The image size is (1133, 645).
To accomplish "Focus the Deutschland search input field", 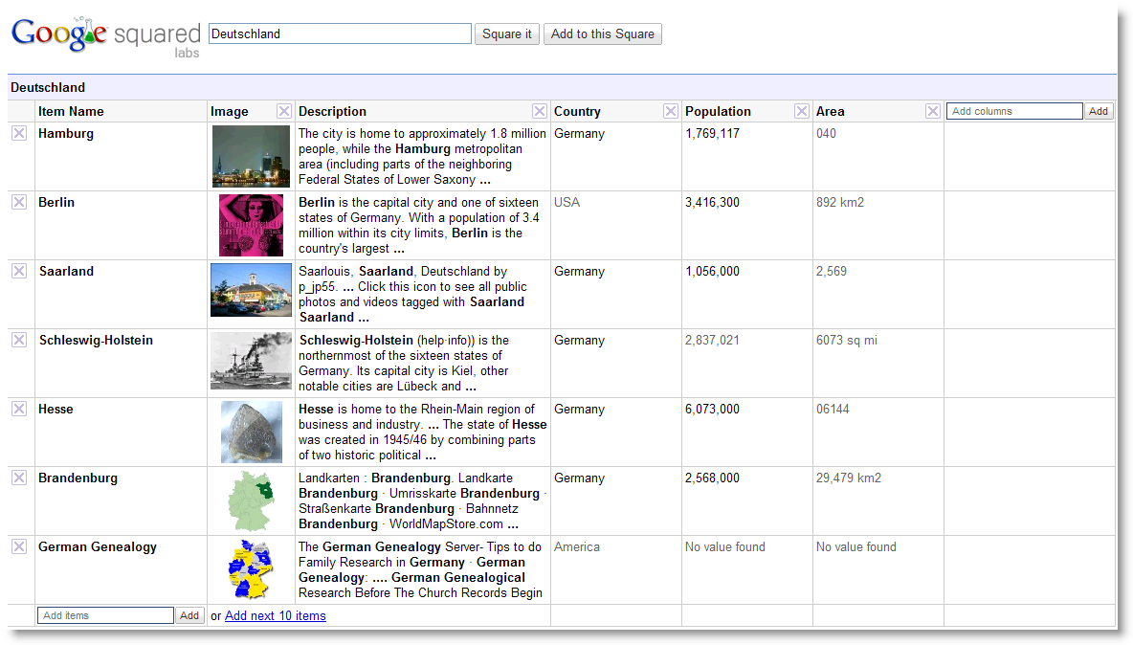I will click(340, 33).
